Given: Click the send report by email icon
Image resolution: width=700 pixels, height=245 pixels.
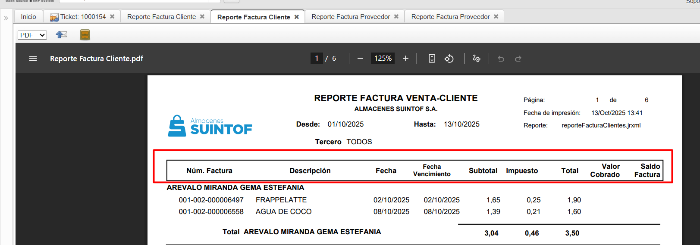Looking at the screenshot, I should coord(62,35).
